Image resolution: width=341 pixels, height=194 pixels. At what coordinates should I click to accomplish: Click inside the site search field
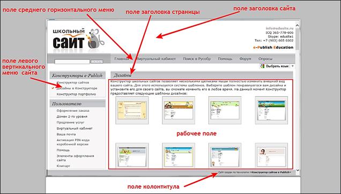[72, 62]
